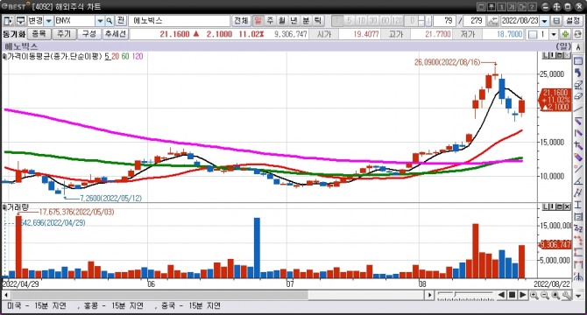Zoom in the chart with plus magnifier
Screen dimensions: 587x315
(x=534, y=296)
